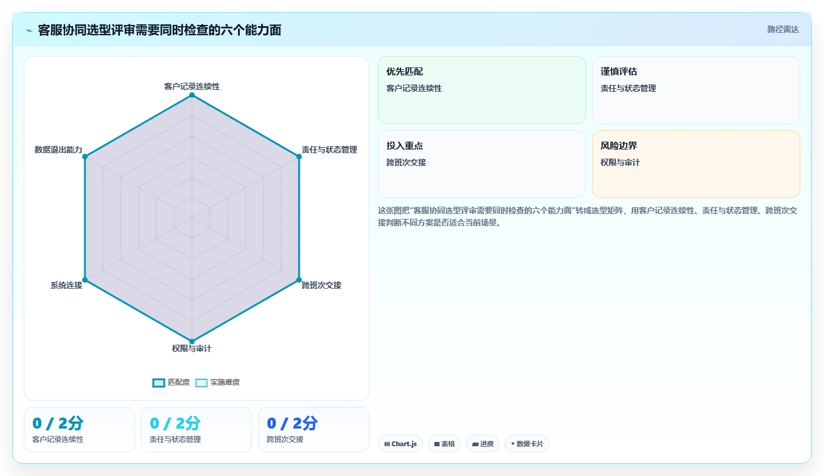Open the 投入重点 card

tap(482, 164)
